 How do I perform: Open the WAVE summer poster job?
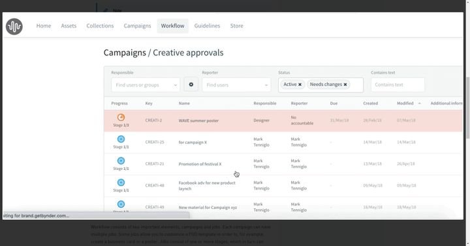[x=198, y=121]
